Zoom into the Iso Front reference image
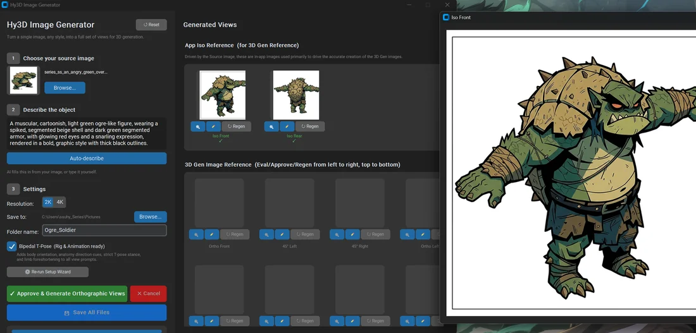The height and width of the screenshot is (333, 696). pyautogui.click(x=198, y=126)
